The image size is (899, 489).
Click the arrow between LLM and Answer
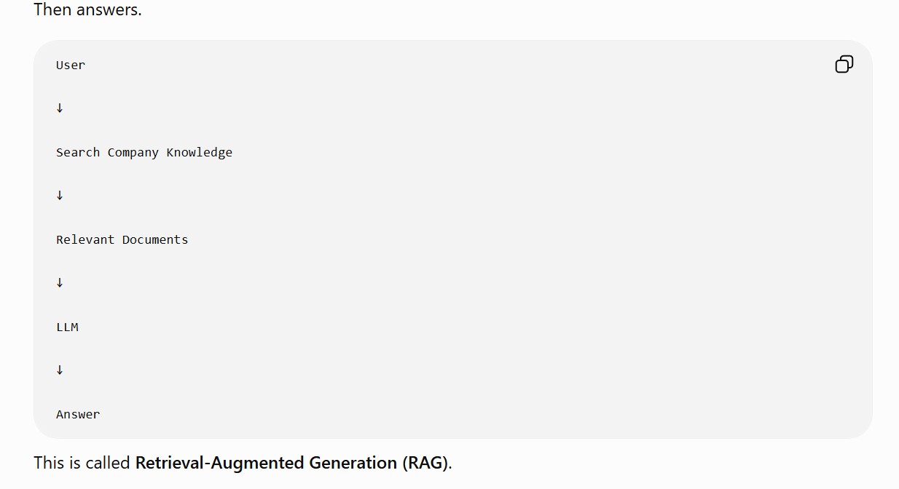pos(60,370)
